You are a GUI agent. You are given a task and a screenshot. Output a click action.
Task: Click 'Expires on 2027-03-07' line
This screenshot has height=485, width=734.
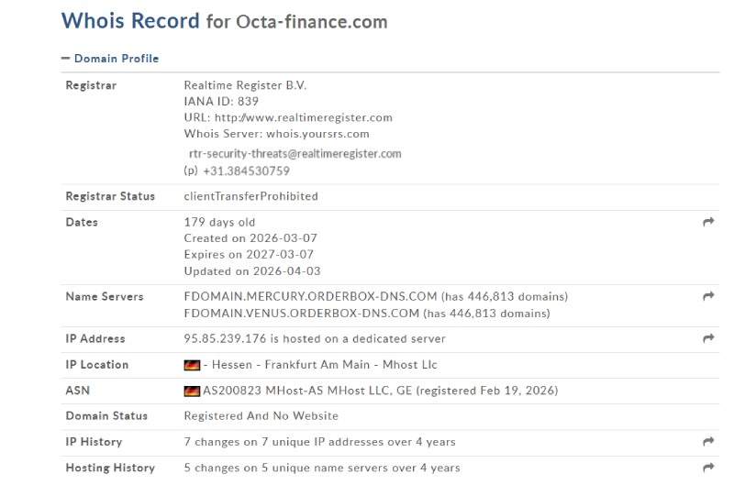point(249,255)
